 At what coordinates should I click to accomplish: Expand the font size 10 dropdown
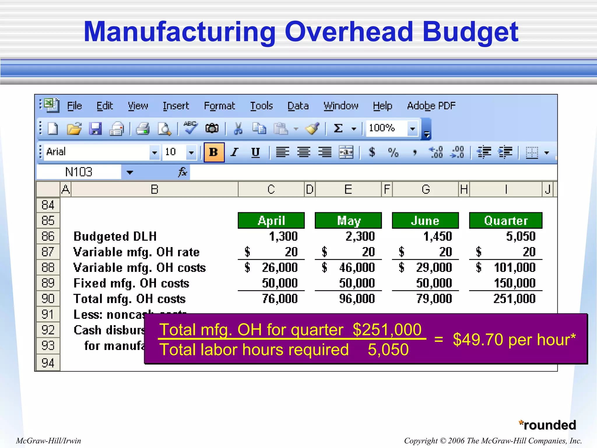pos(191,152)
